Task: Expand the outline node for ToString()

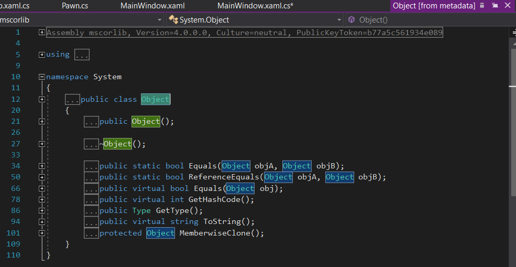Action: pos(42,221)
